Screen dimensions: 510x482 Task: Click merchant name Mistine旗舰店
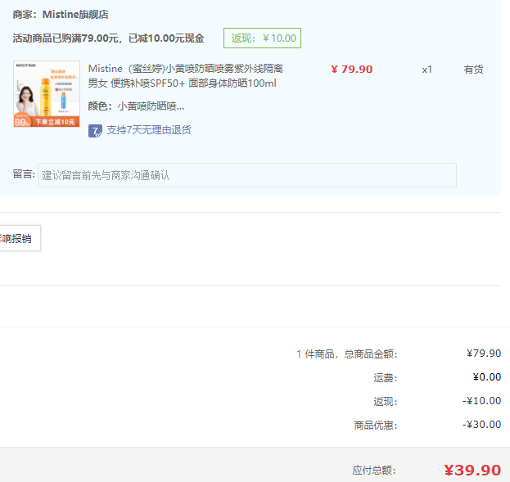(75, 14)
